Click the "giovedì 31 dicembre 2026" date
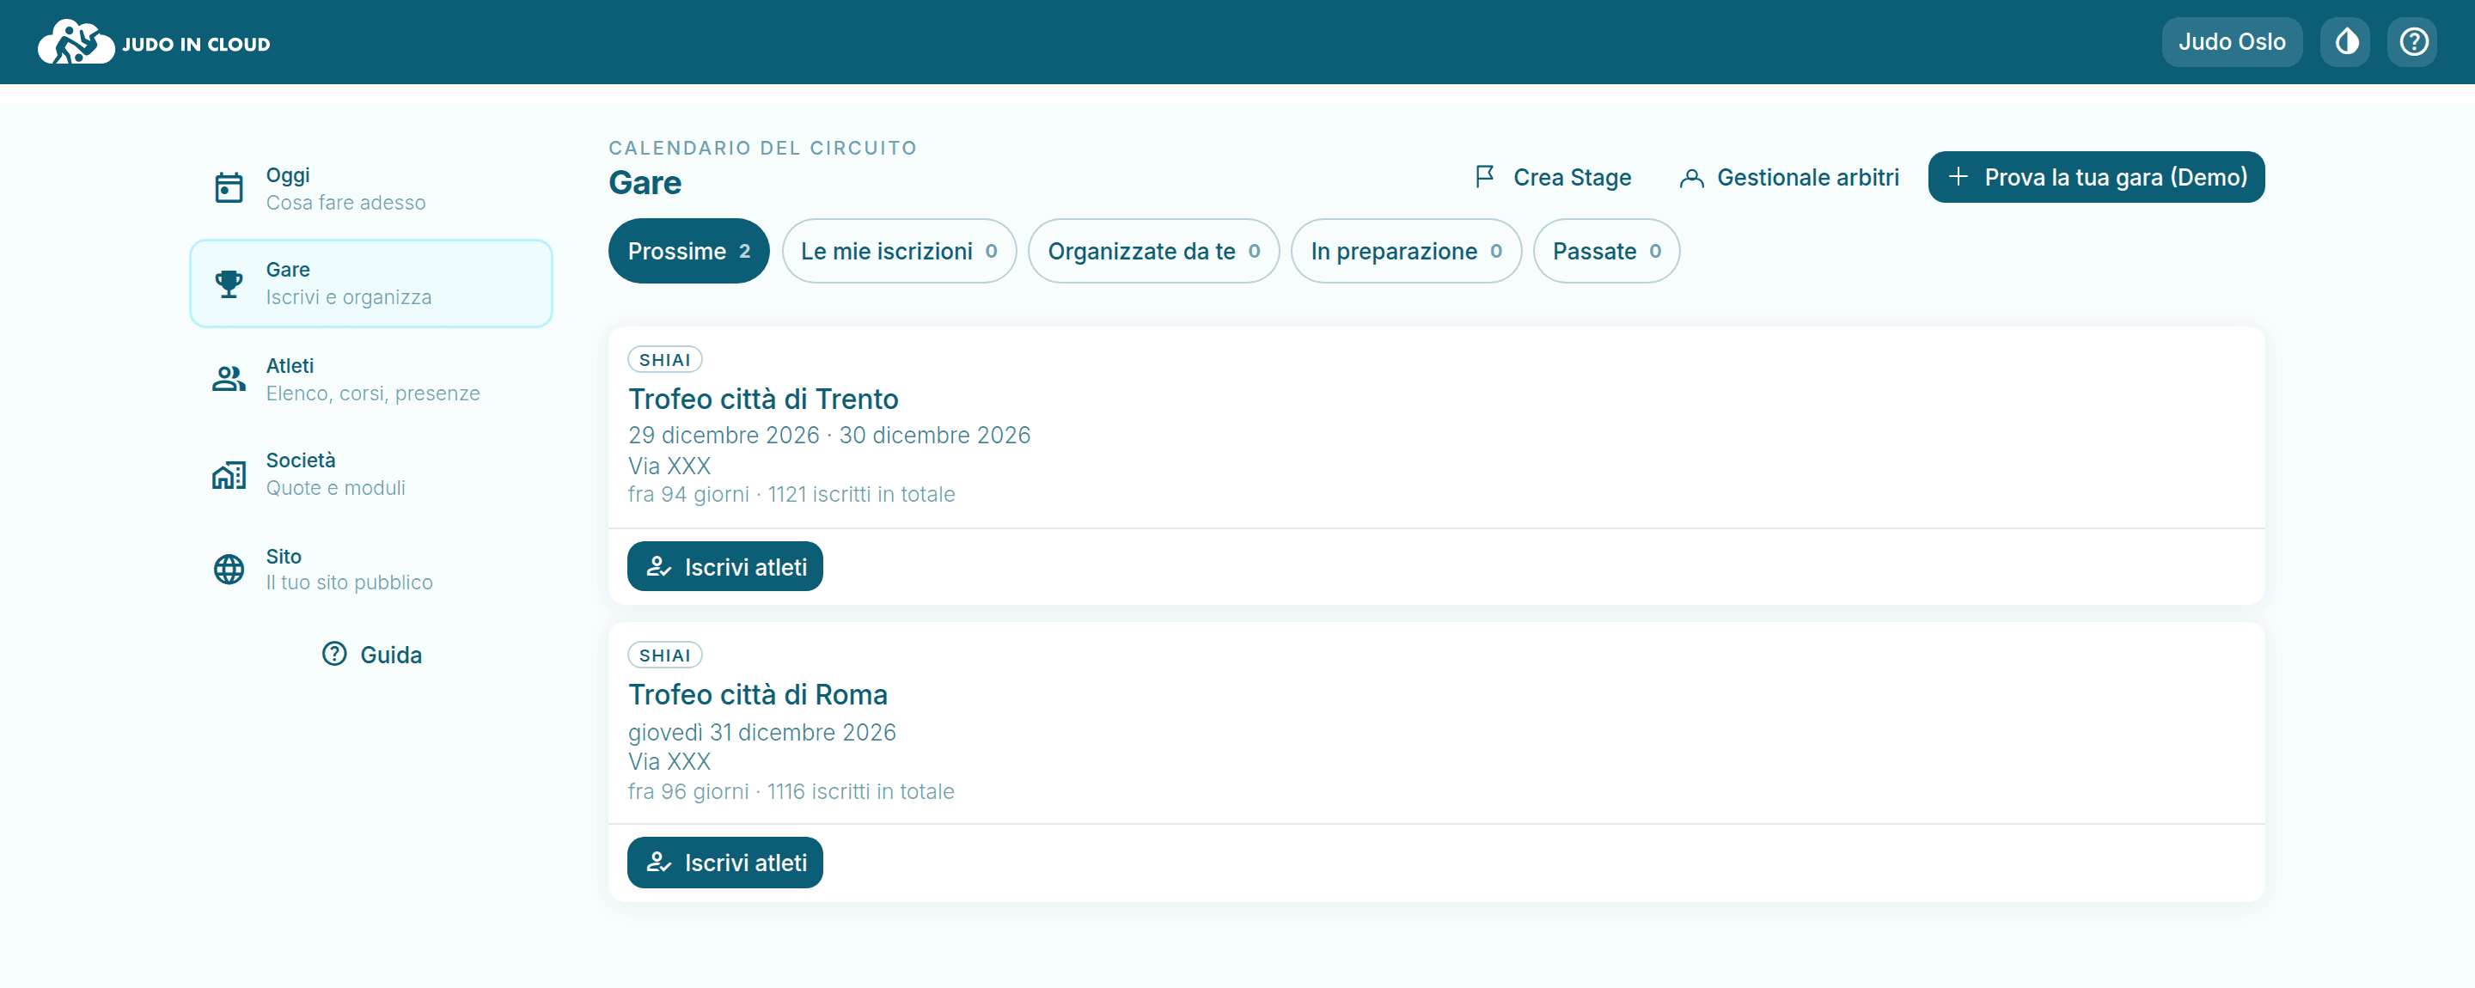This screenshot has height=988, width=2475. point(762,733)
